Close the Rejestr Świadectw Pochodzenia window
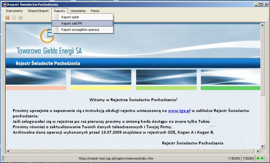270x163 pixels. 266,5
